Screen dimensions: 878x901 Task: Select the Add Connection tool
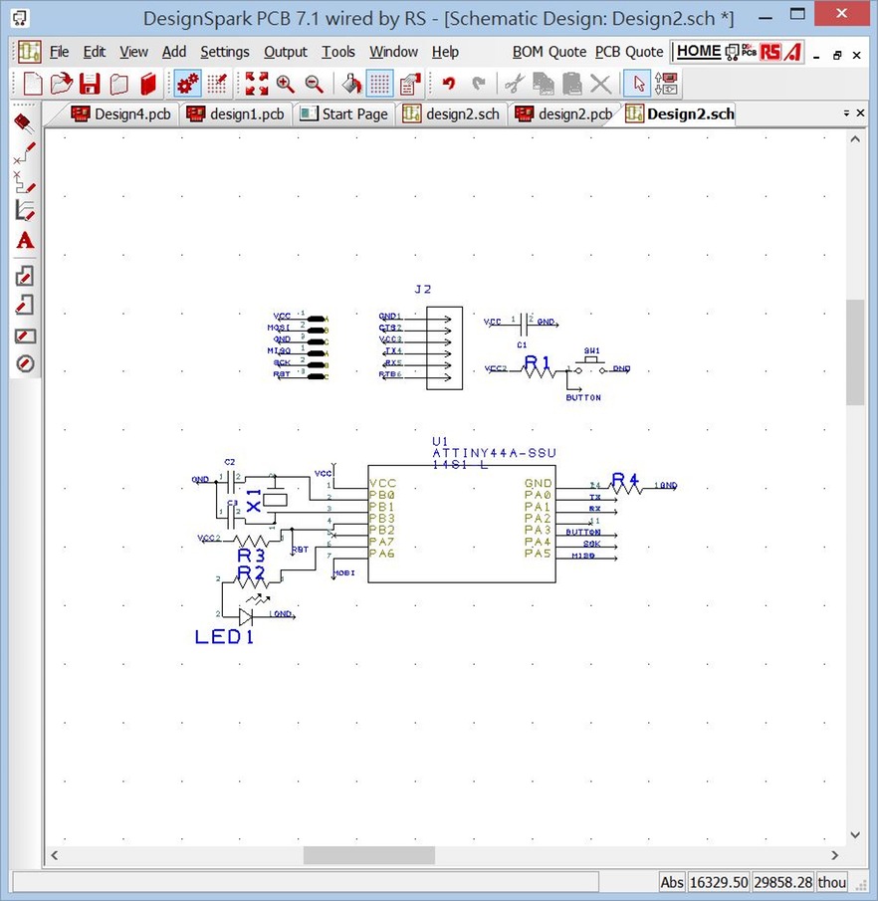[24, 153]
